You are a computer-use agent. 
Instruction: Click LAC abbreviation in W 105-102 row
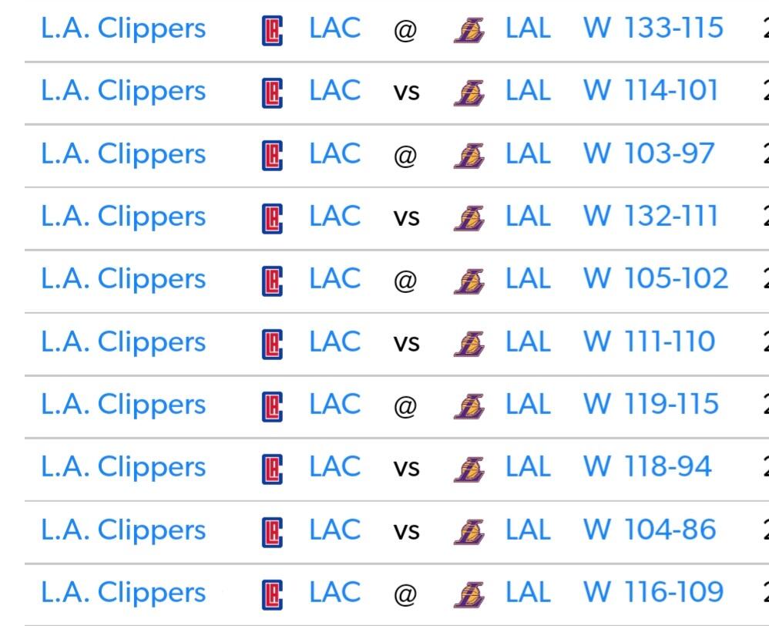point(335,278)
